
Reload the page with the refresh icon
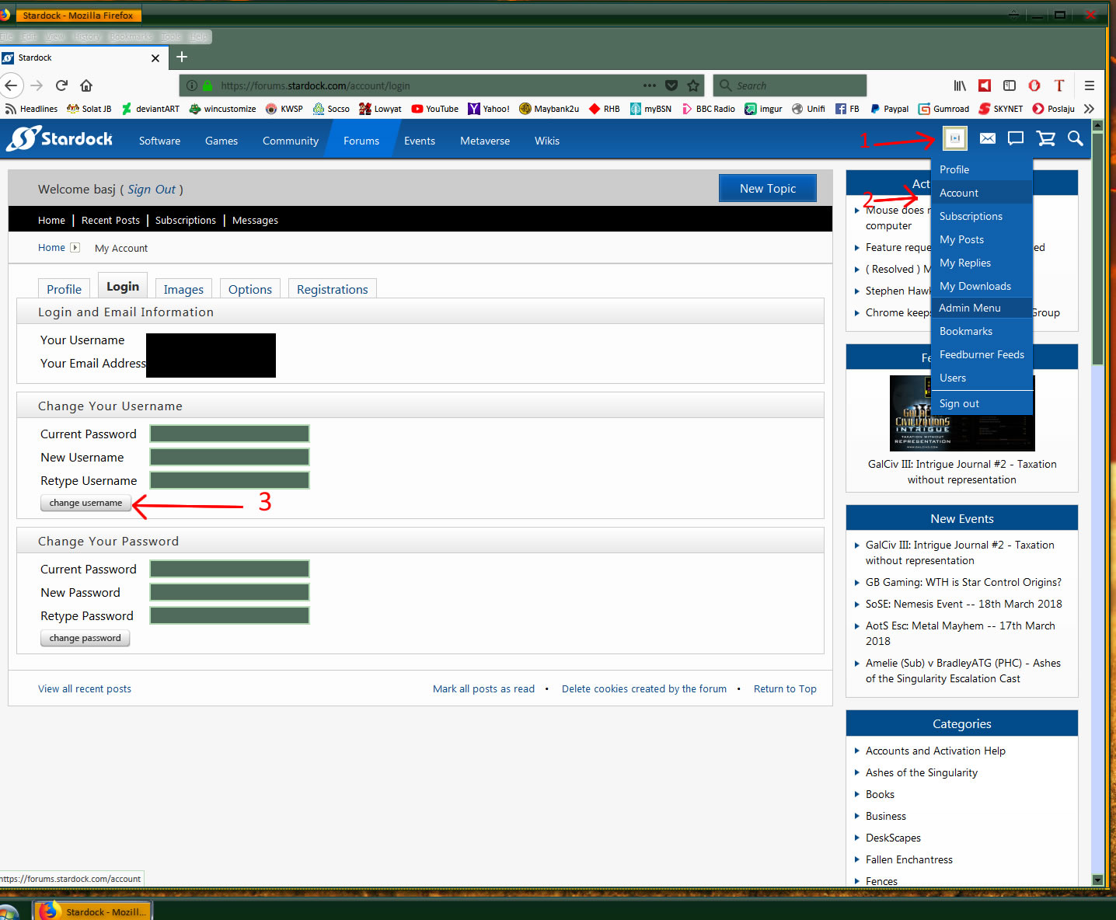pos(62,85)
